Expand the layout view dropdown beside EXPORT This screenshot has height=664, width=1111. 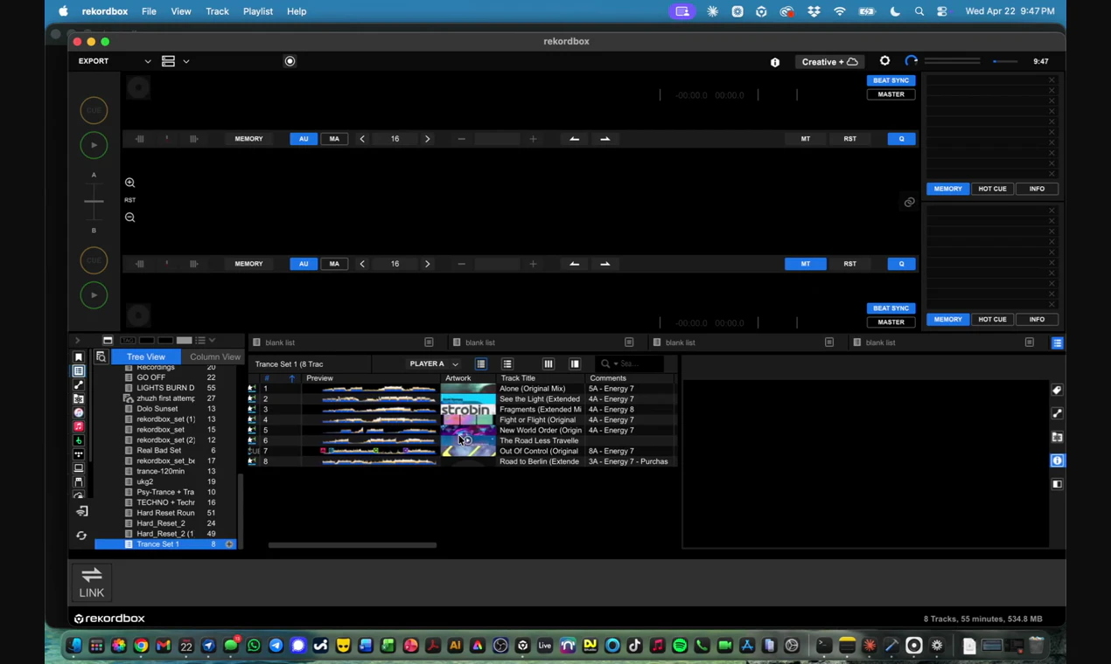(x=185, y=60)
